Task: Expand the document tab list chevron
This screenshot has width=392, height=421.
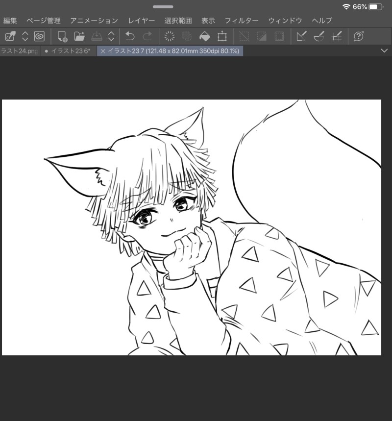Action: point(384,51)
